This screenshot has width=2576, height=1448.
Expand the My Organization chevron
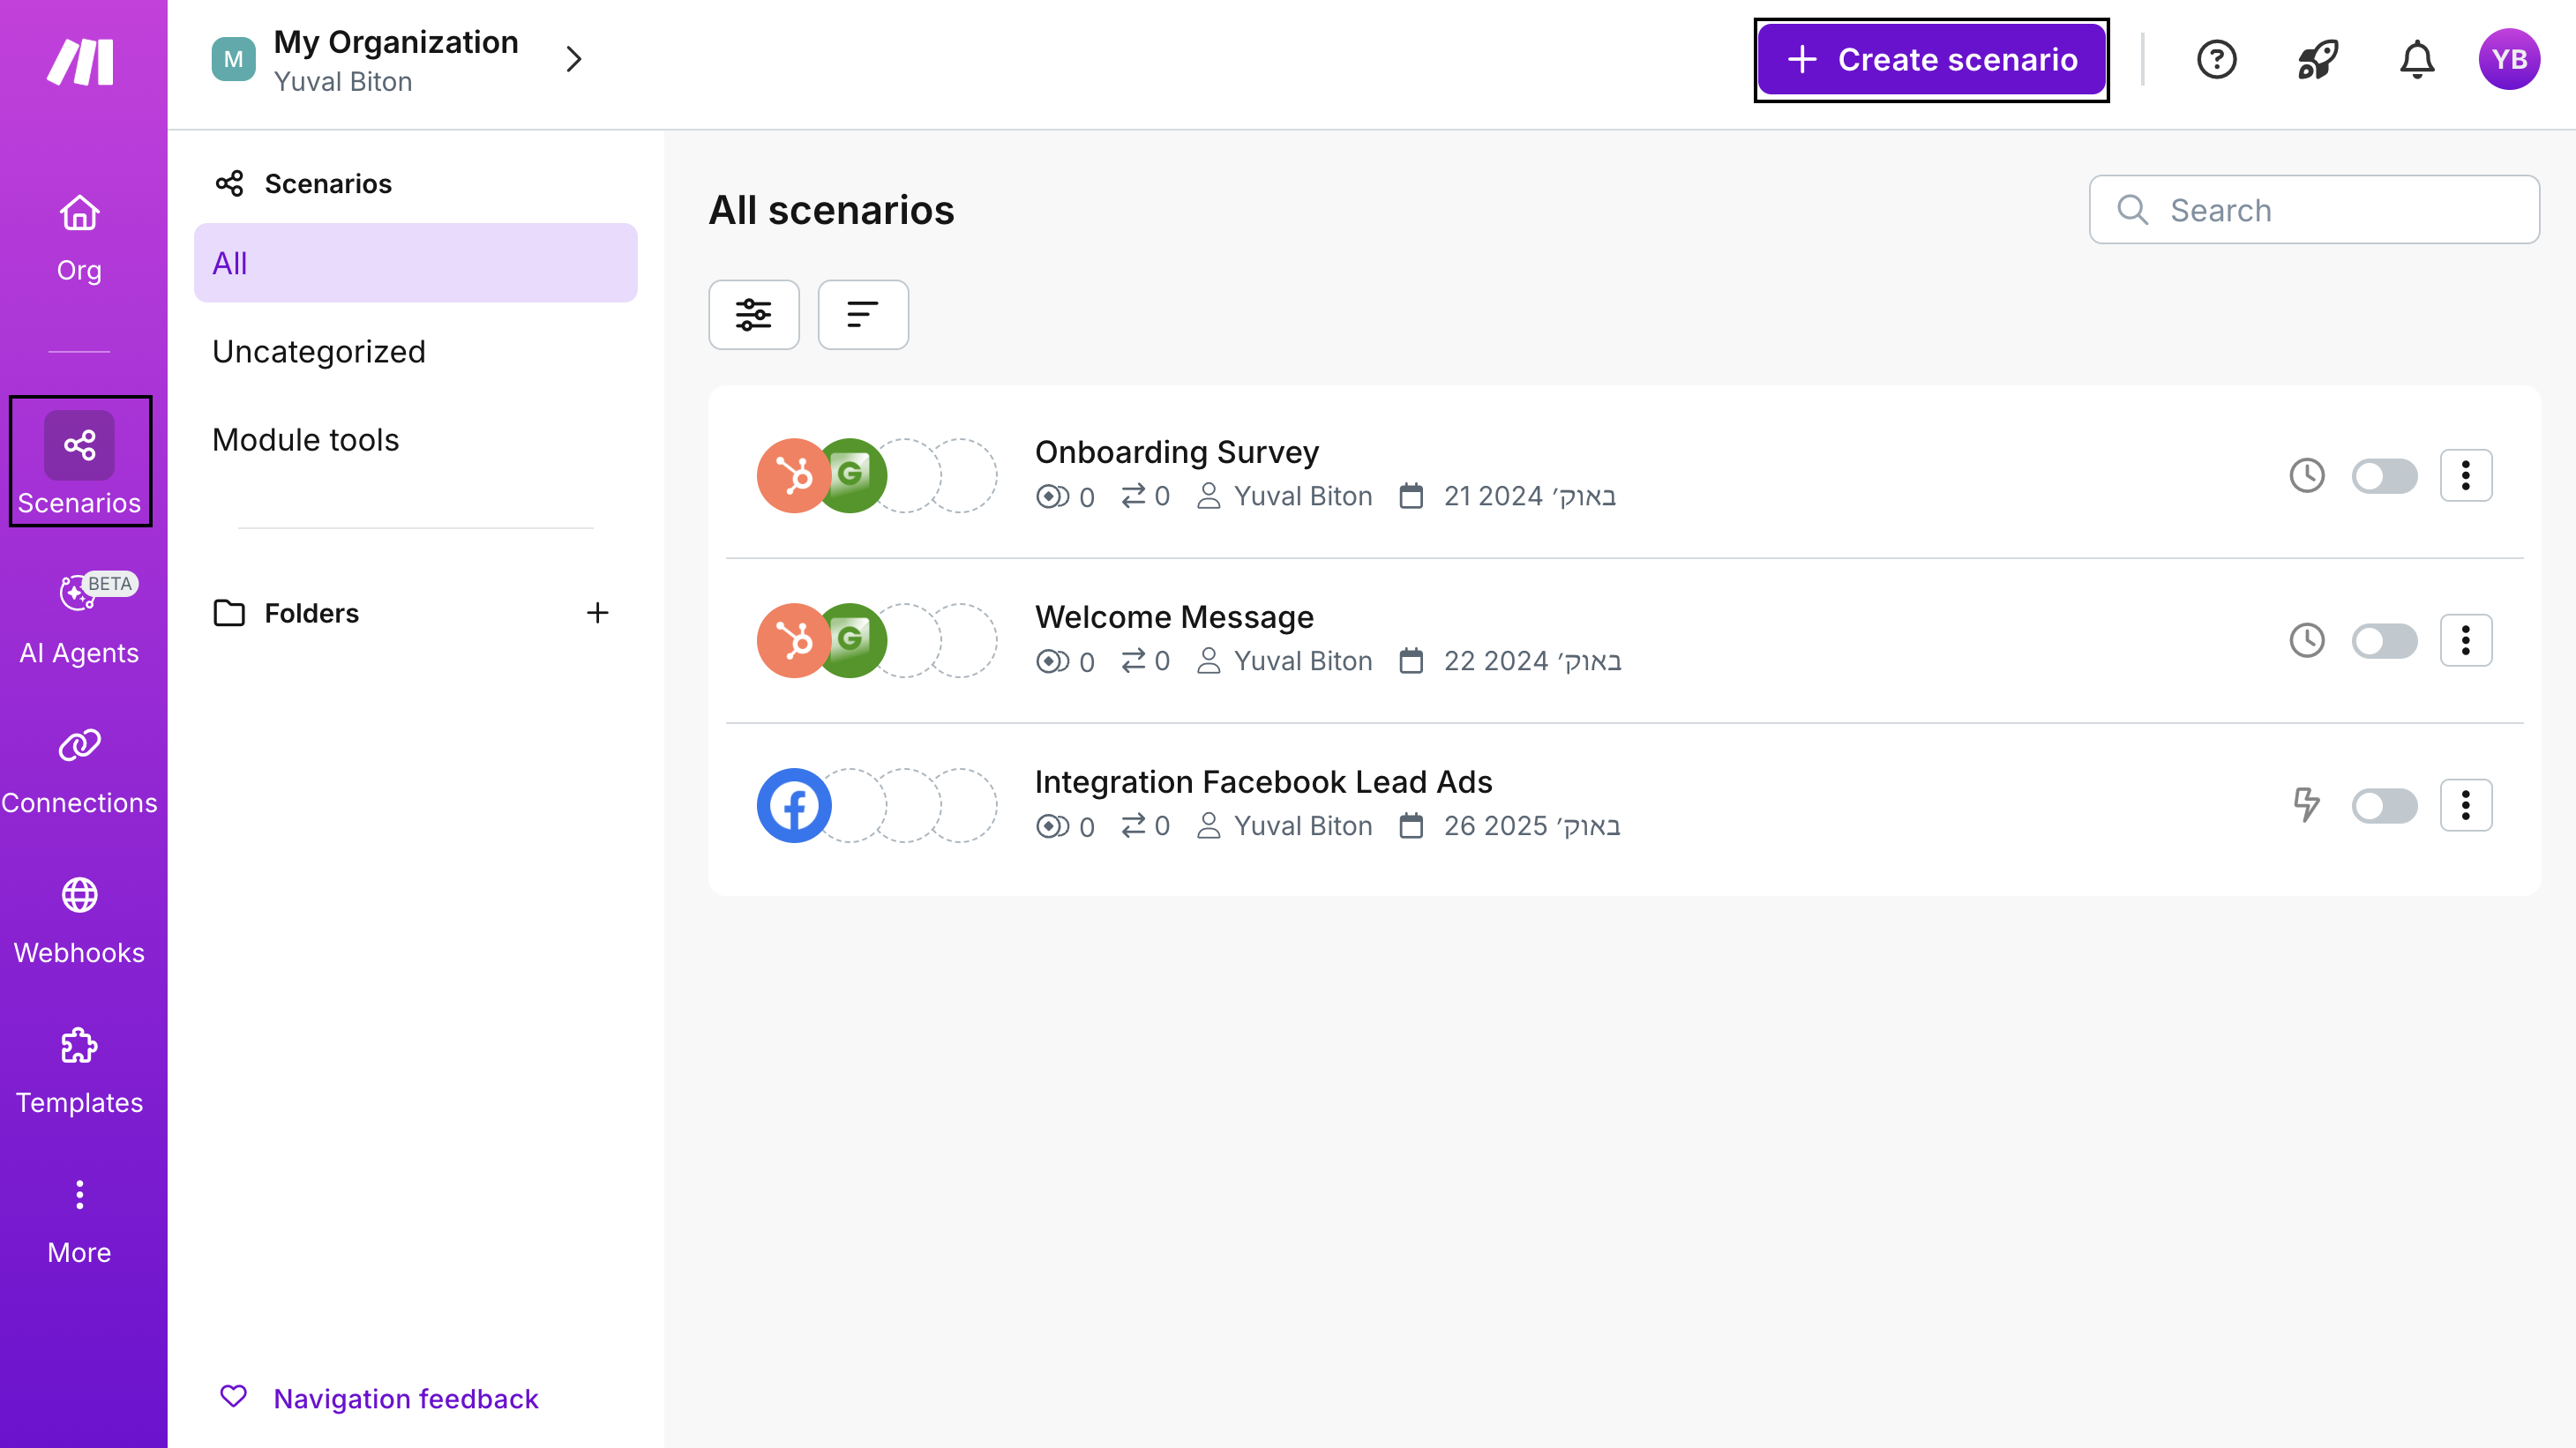point(573,60)
